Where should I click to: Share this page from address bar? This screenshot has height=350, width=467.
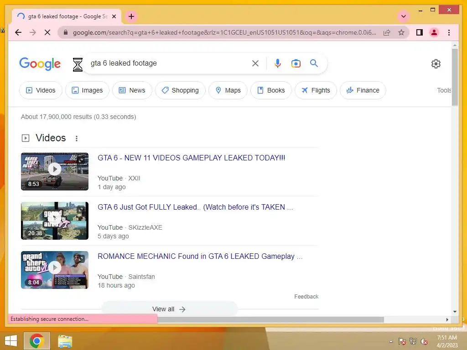coord(387,32)
